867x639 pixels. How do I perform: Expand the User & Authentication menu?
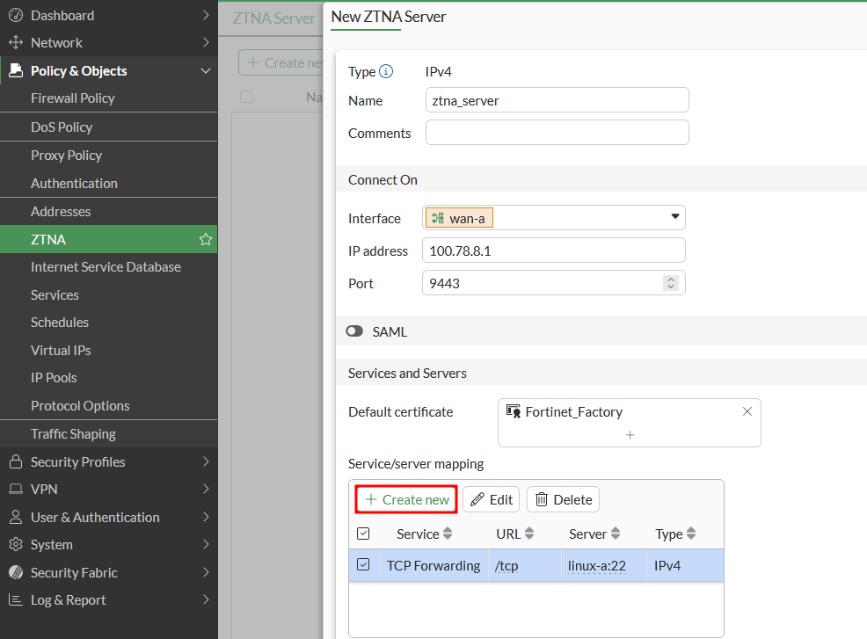coord(108,517)
